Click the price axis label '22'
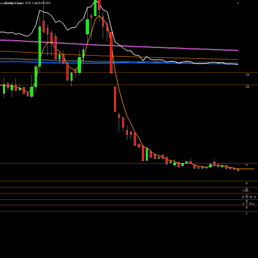 (247, 87)
